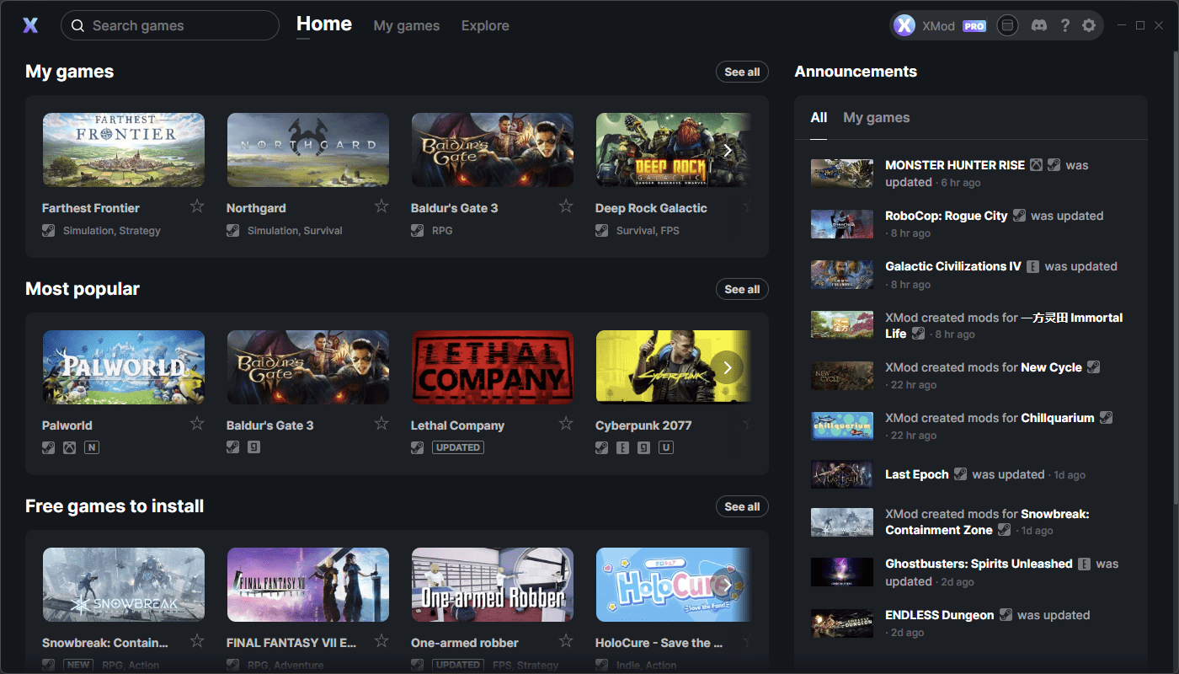Viewport: 1179px width, 674px height.
Task: Open the Palworld game thumbnail
Action: pos(124,367)
